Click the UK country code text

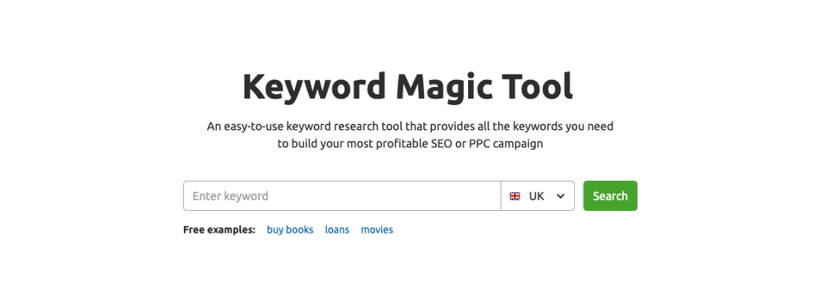[537, 196]
